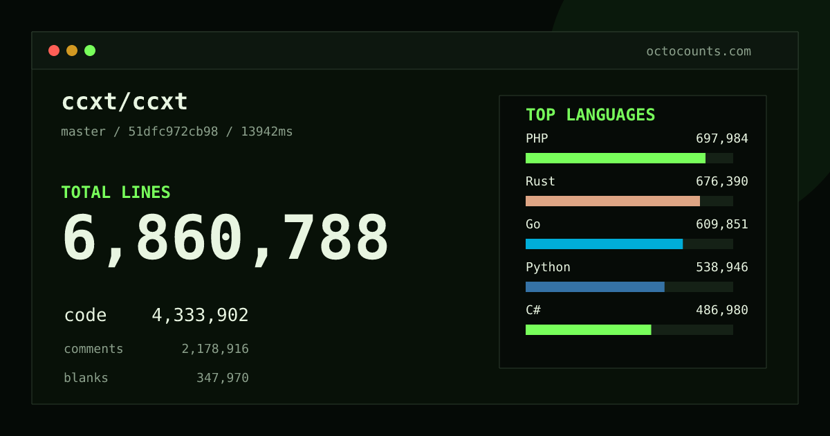Screen dimensions: 830x436
Task: Click the green PHP progress bar
Action: click(x=629, y=158)
